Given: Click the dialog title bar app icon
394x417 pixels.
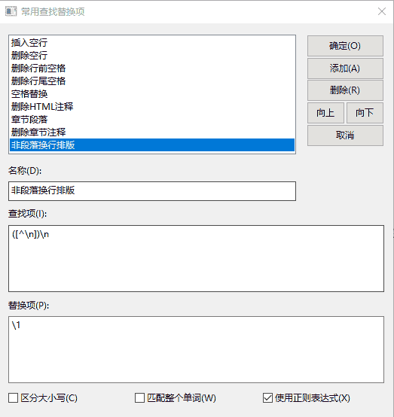Looking at the screenshot, I should tap(11, 12).
